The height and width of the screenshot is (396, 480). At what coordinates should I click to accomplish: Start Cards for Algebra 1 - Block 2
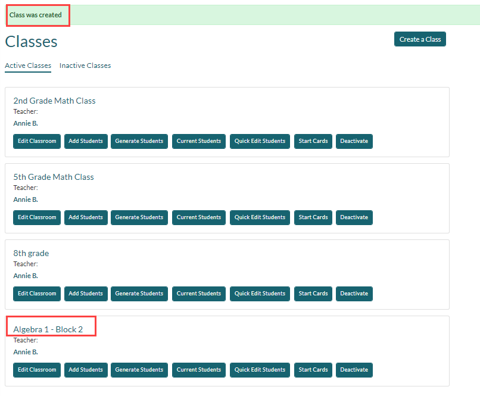[313, 370]
